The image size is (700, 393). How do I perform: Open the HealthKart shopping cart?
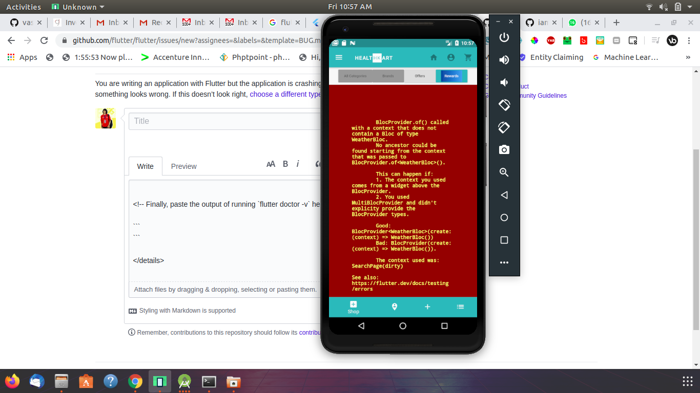pos(468,58)
